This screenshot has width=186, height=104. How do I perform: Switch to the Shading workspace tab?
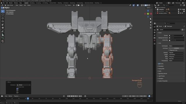point(60,3)
